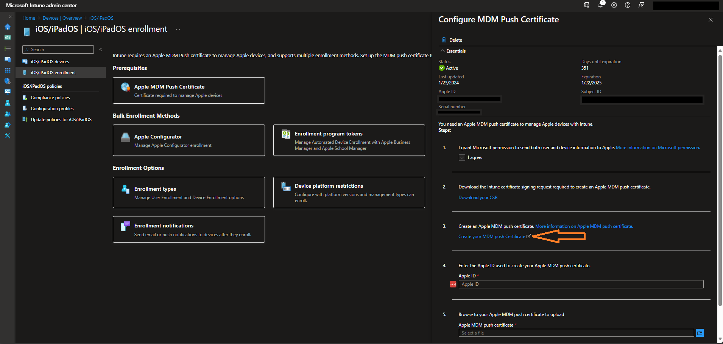This screenshot has height=344, width=723.
Task: Open the settings gear in the top bar
Action: [x=614, y=5]
